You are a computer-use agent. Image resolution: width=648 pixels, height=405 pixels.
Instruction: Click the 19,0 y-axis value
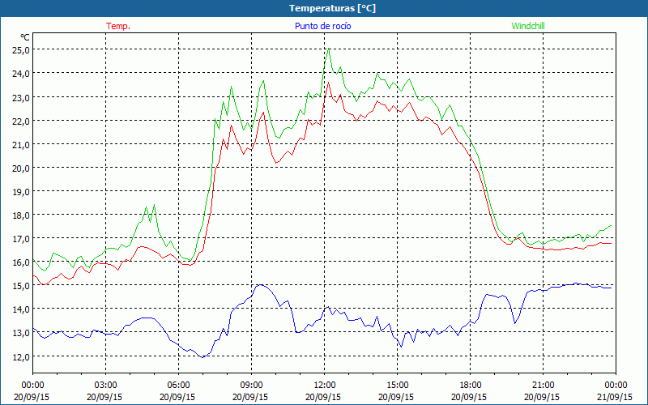point(21,191)
